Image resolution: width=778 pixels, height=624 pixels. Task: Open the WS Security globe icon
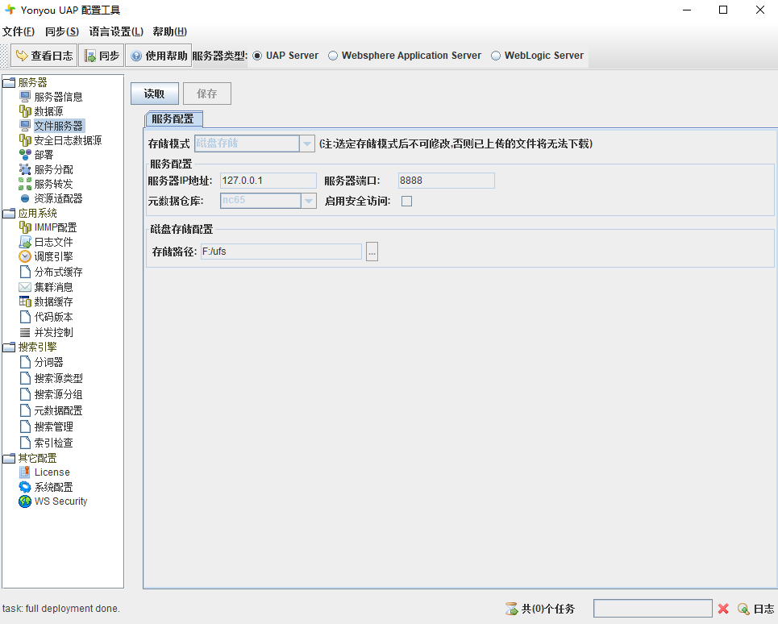click(25, 501)
